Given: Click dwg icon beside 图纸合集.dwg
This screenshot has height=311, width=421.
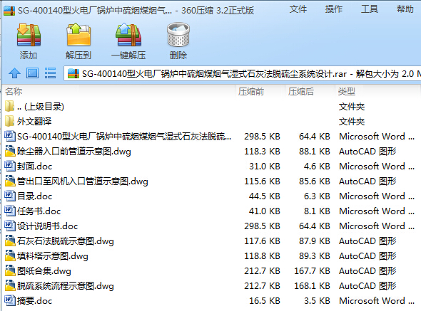Looking at the screenshot, I should pos(10,270).
